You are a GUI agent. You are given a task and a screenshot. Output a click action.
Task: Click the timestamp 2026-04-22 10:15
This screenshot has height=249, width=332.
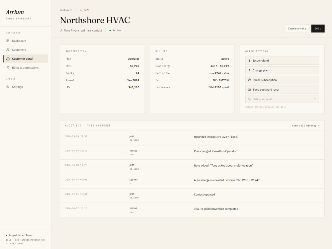click(x=76, y=208)
